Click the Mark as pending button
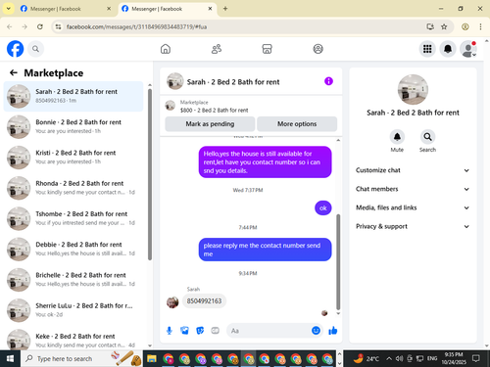 point(210,124)
